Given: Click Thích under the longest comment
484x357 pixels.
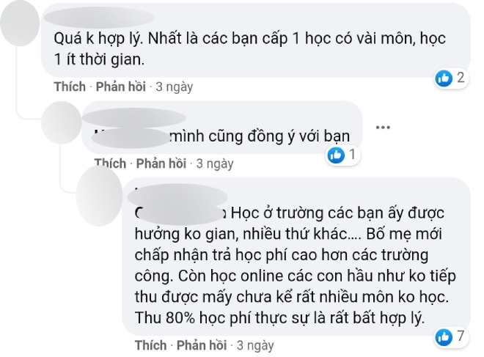Looking at the screenshot, I should click(150, 345).
